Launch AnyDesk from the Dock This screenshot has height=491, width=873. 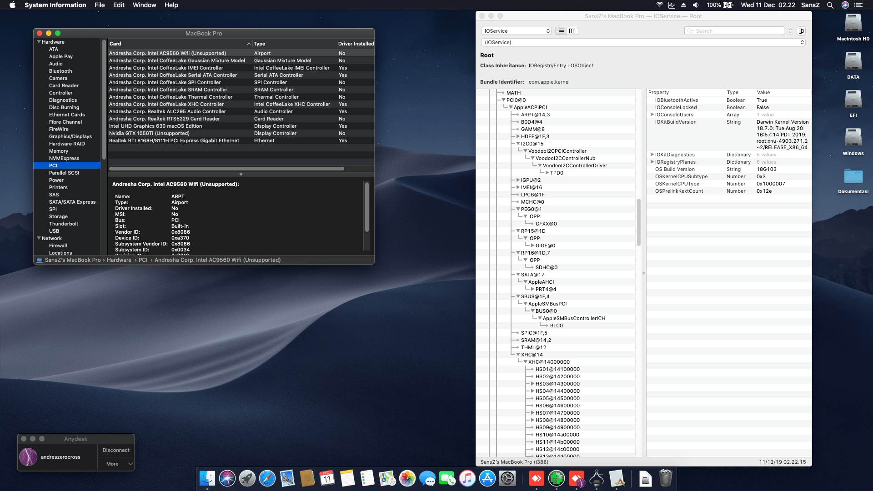pyautogui.click(x=536, y=479)
